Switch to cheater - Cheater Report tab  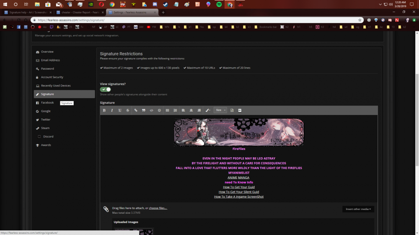[80, 12]
